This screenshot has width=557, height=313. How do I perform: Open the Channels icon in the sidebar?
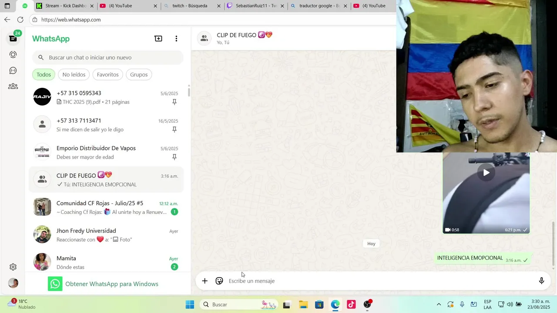pyautogui.click(x=13, y=70)
